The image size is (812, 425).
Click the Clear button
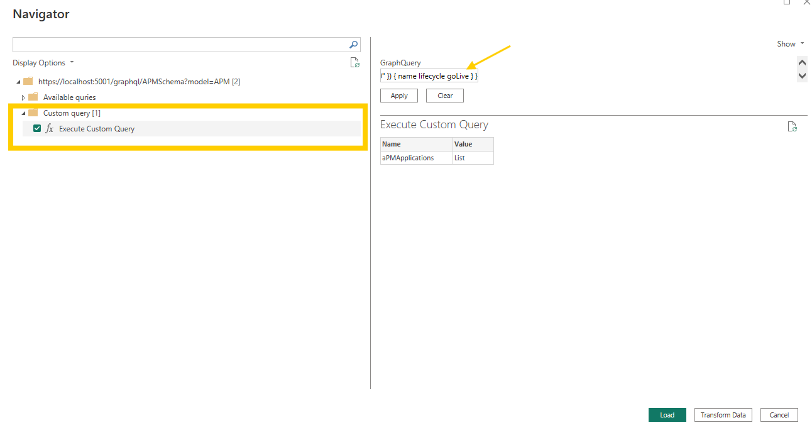(444, 95)
